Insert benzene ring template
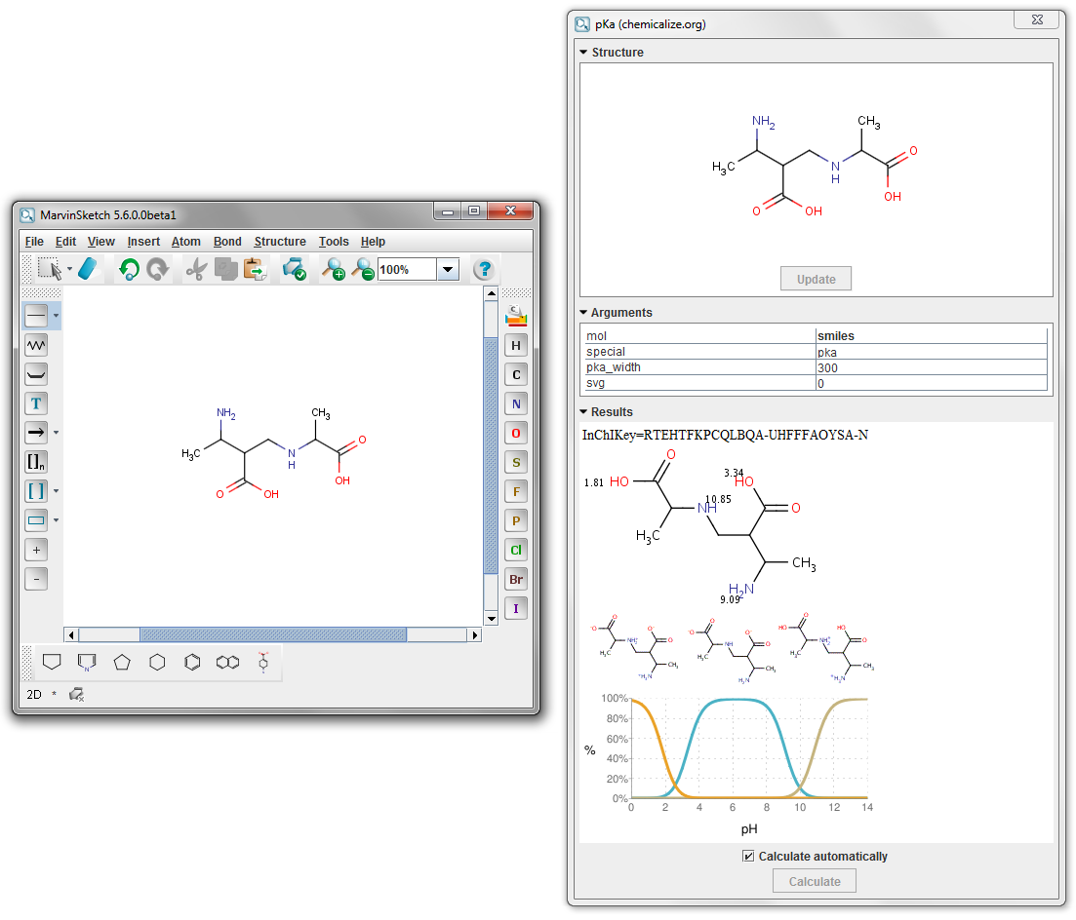Viewport: 1076px width, 920px height. (x=193, y=663)
